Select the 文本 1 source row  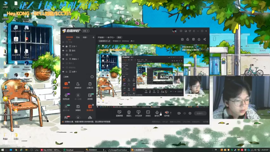[78, 46]
